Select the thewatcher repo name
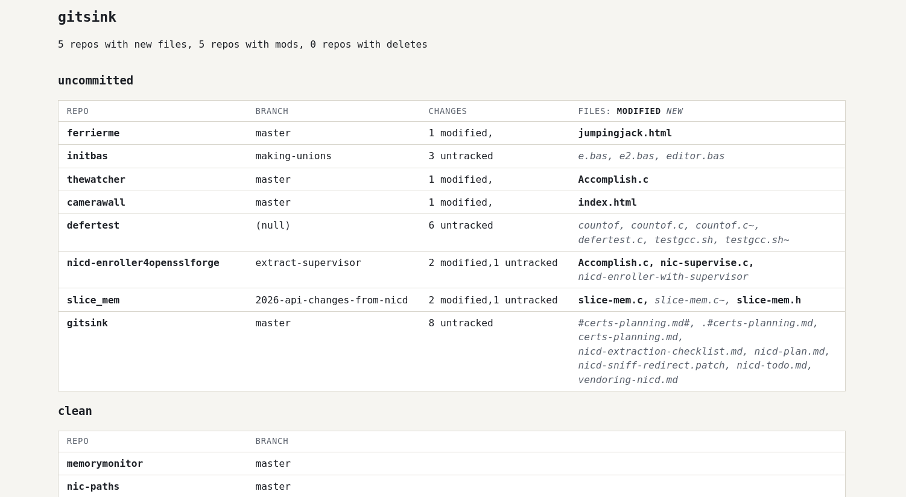Viewport: 906px width, 497px height. click(x=96, y=179)
